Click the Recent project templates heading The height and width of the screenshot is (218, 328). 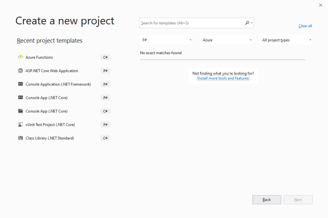tap(50, 40)
